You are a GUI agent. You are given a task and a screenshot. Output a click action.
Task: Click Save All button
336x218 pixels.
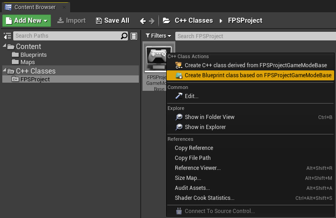tap(112, 20)
